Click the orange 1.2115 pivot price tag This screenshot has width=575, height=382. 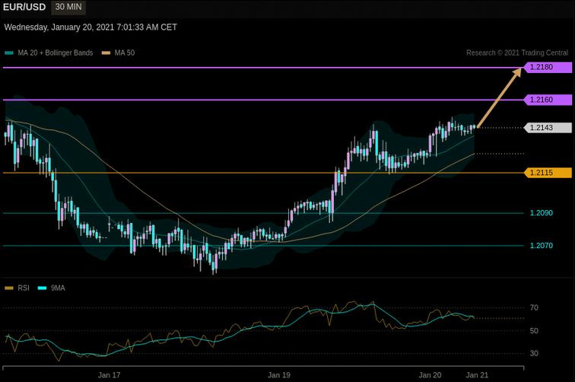548,173
